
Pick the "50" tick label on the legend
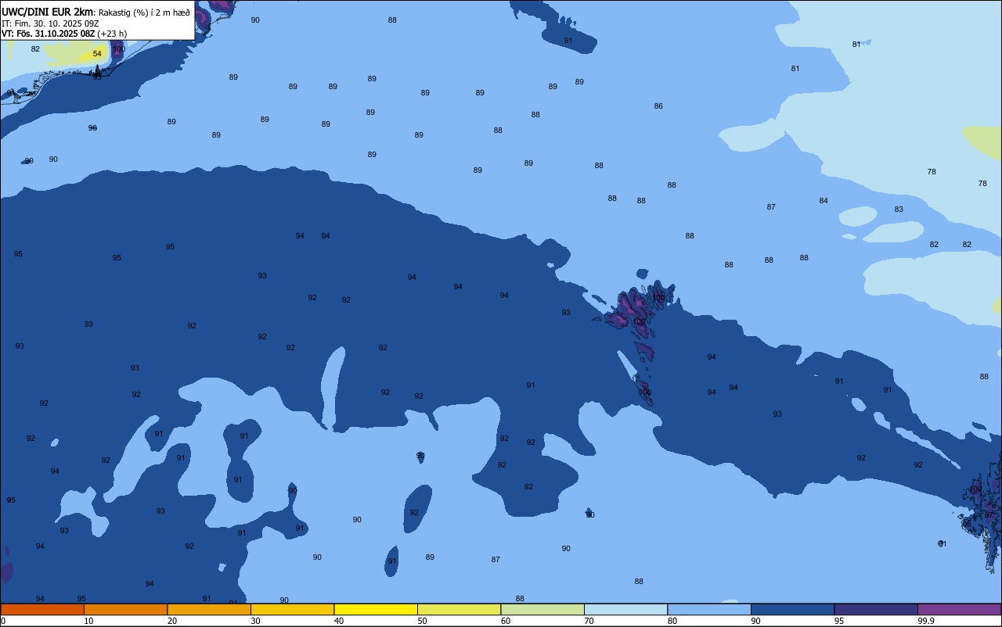tap(422, 621)
